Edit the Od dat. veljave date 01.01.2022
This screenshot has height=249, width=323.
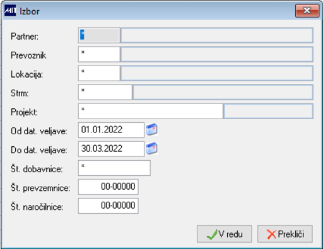tap(111, 130)
